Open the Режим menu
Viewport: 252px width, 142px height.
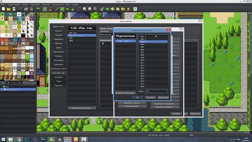pos(25,4)
